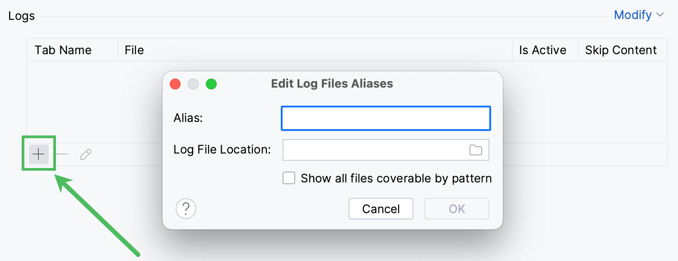This screenshot has width=678, height=261.
Task: Click inside the empty Alias input field
Action: tap(385, 118)
